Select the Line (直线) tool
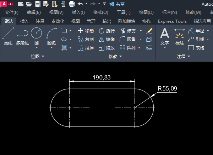 tap(8, 36)
